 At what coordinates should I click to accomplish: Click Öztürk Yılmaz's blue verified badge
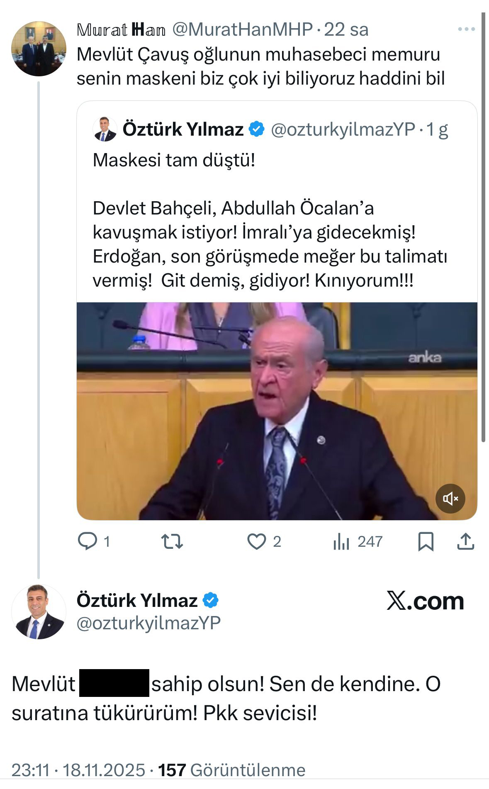point(255,129)
